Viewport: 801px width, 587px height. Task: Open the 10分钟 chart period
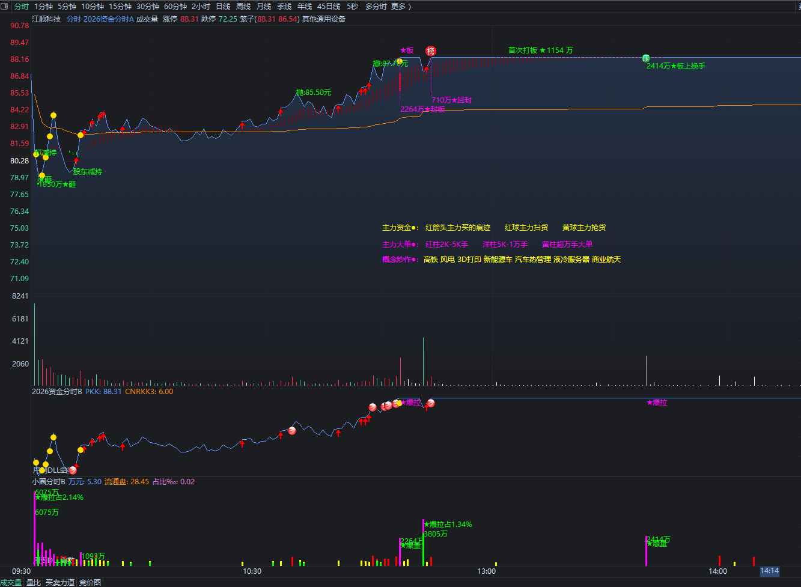(93, 7)
